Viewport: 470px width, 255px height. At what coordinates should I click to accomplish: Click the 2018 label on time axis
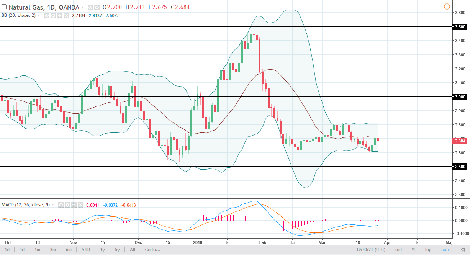(x=198, y=242)
